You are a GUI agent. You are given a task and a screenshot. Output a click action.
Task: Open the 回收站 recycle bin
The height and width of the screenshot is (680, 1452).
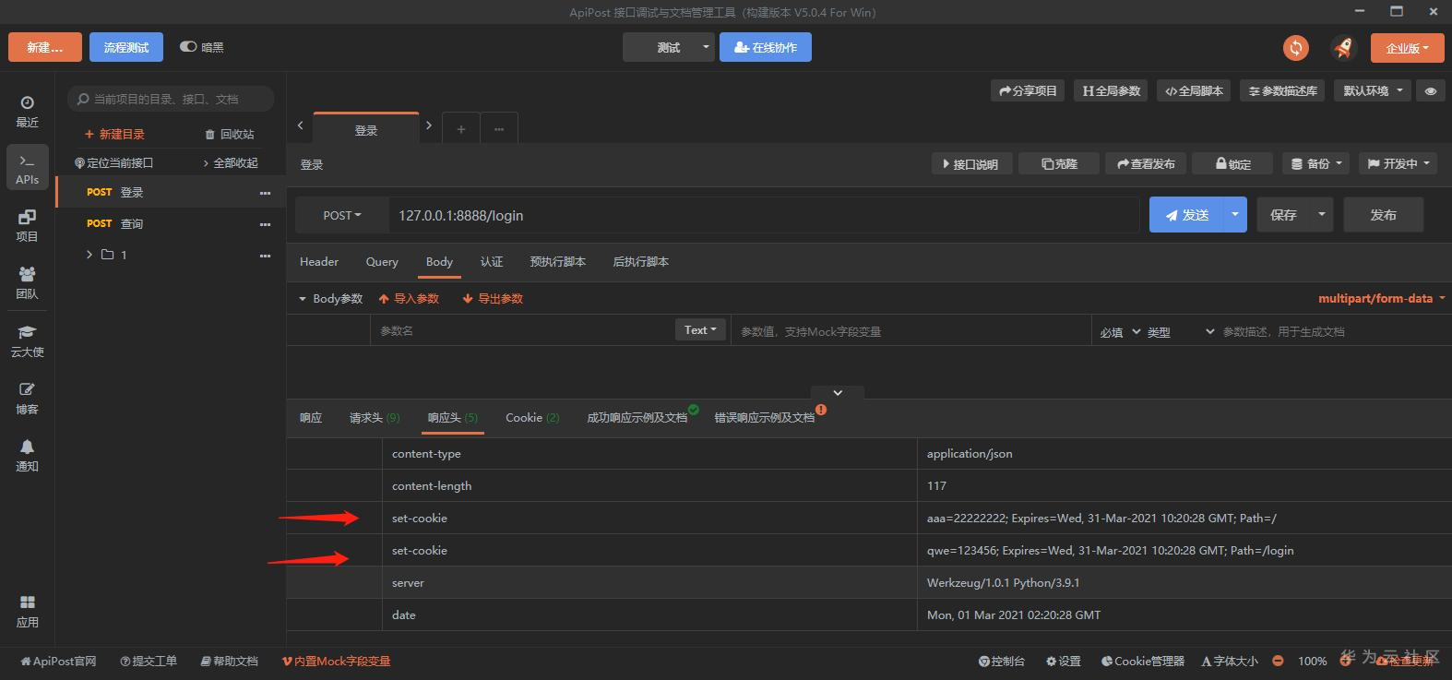(230, 134)
